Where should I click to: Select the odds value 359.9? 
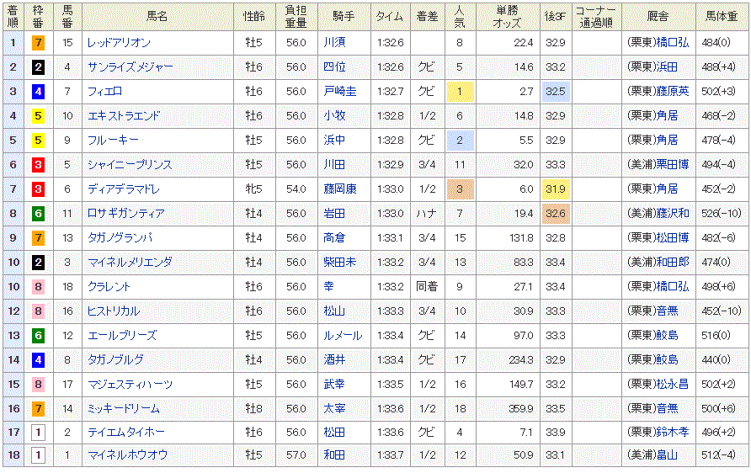[x=521, y=409]
